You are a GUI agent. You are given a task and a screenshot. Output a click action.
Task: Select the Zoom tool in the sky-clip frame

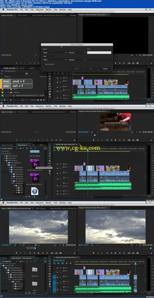(x=50, y=287)
